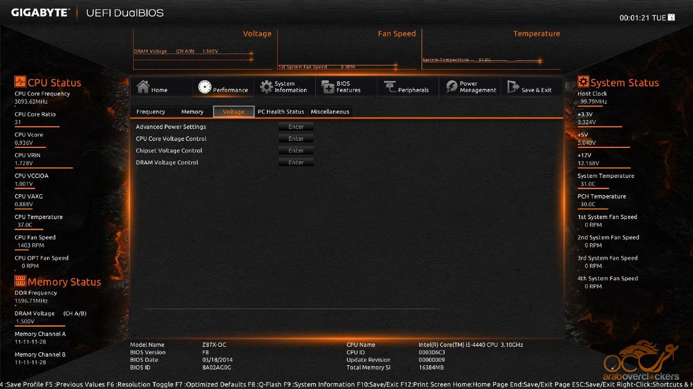Enter Advanced Power Settings
The width and height of the screenshot is (693, 389).
tap(296, 127)
